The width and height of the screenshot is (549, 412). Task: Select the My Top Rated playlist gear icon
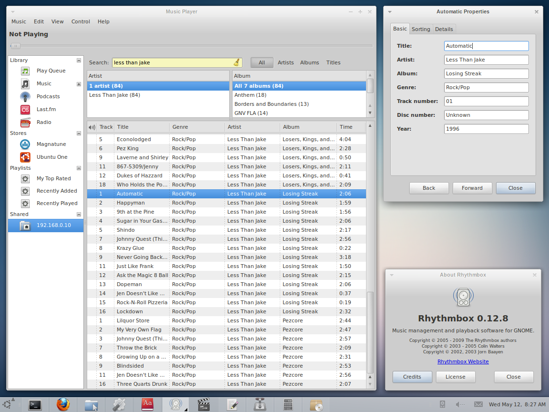[25, 179]
